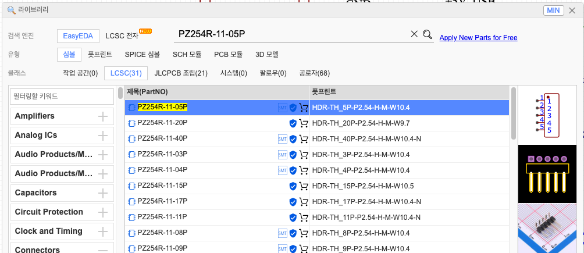
Task: Select row PZ254R-11-09P
Action: 317,248
